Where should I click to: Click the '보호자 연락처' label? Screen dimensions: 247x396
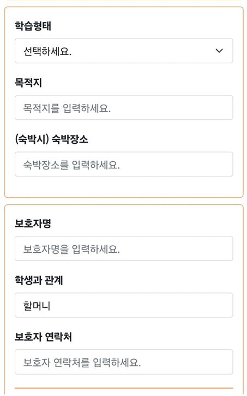pyautogui.click(x=43, y=337)
